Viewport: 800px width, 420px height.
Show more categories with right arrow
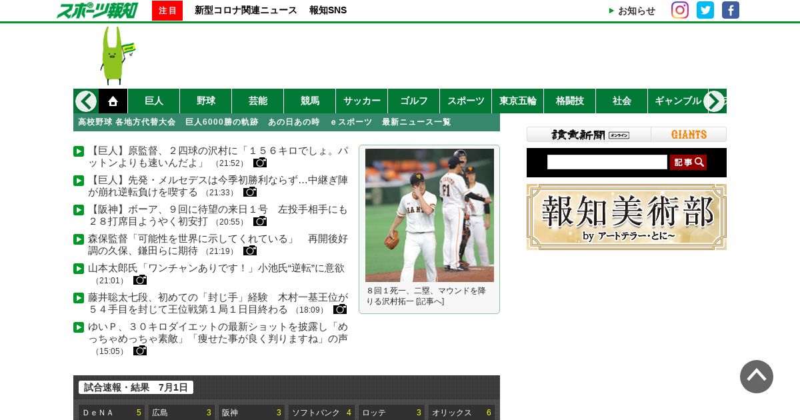[714, 101]
